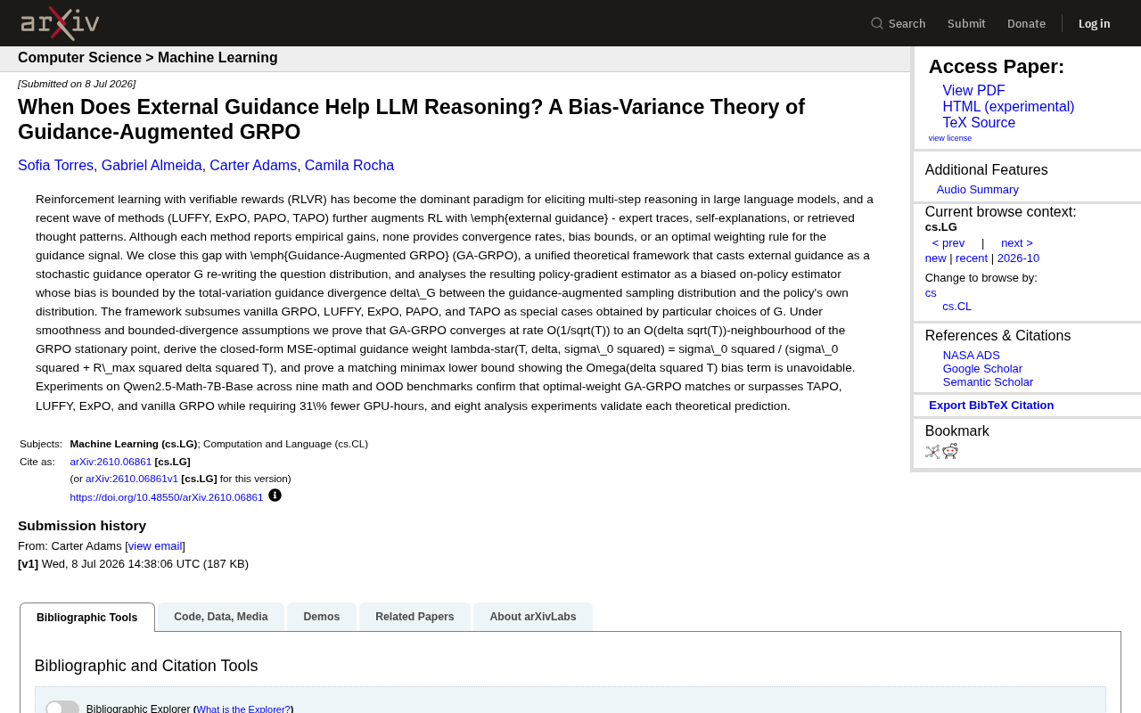Image resolution: width=1141 pixels, height=713 pixels.
Task: Open Semantic Scholar link
Action: click(988, 382)
